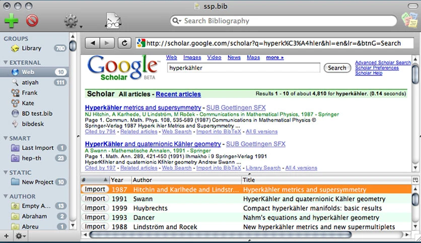This screenshot has width=421, height=243.
Task: Select the Library group
Action: (x=34, y=48)
